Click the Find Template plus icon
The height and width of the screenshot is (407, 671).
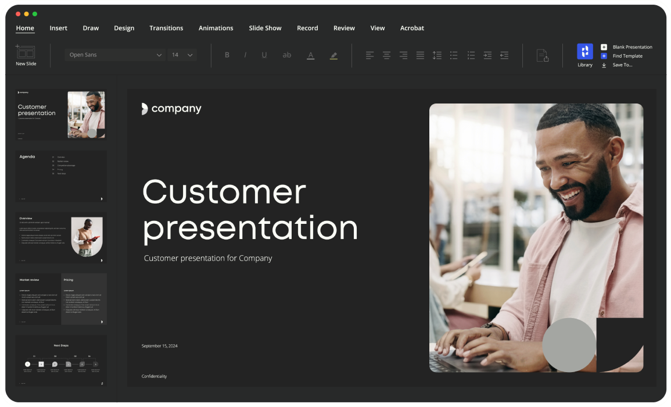click(604, 56)
